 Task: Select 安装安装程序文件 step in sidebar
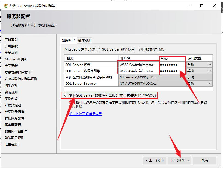(18, 72)
